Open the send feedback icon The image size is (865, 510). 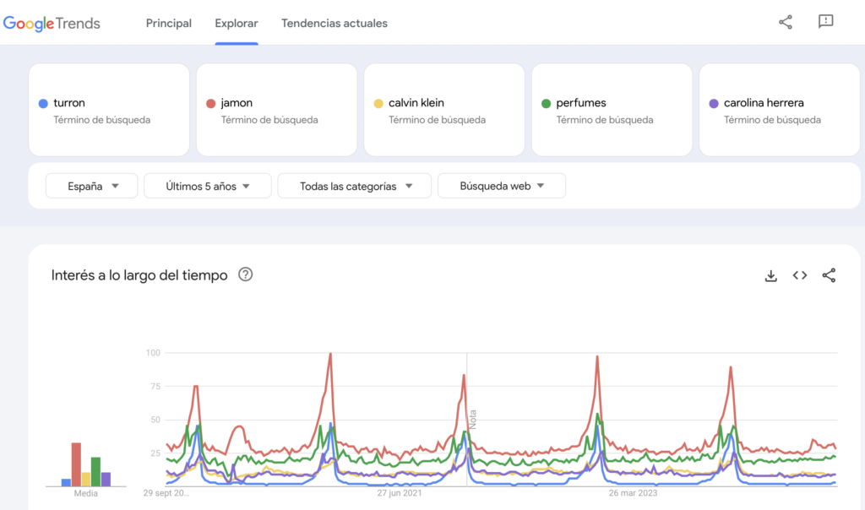click(x=825, y=21)
